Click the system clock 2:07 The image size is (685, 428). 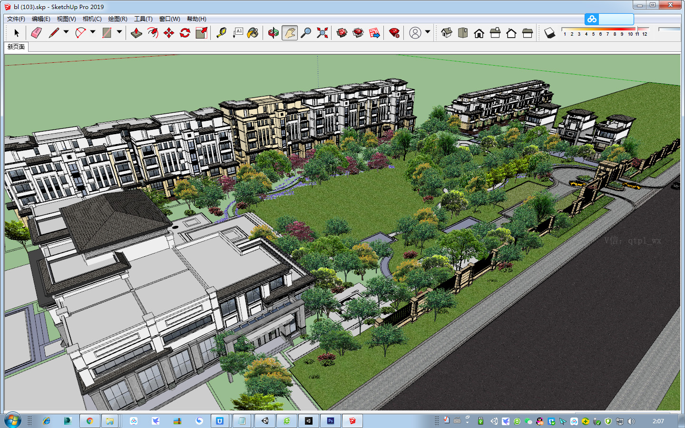click(x=658, y=421)
